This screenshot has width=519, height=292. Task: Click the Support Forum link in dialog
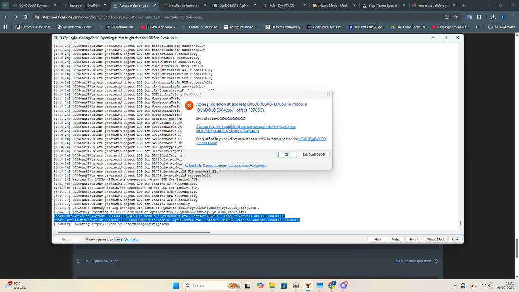(215, 165)
